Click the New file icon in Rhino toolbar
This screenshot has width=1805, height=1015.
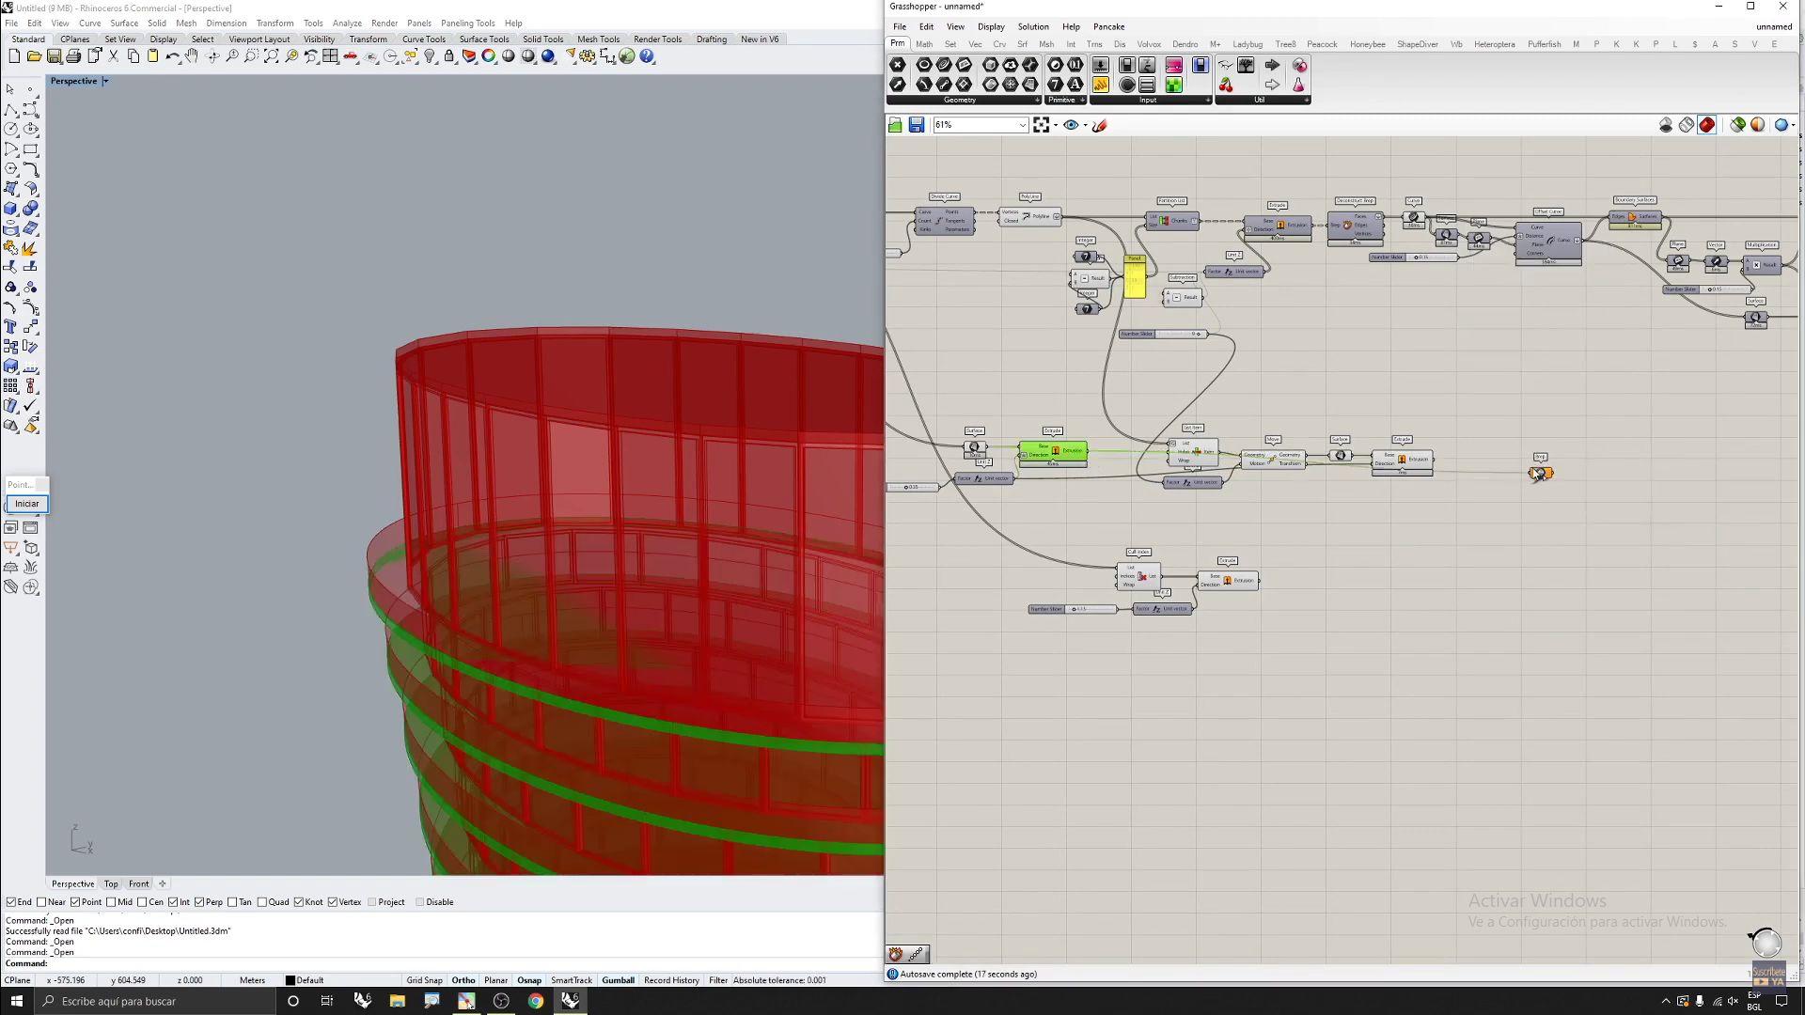(x=14, y=56)
